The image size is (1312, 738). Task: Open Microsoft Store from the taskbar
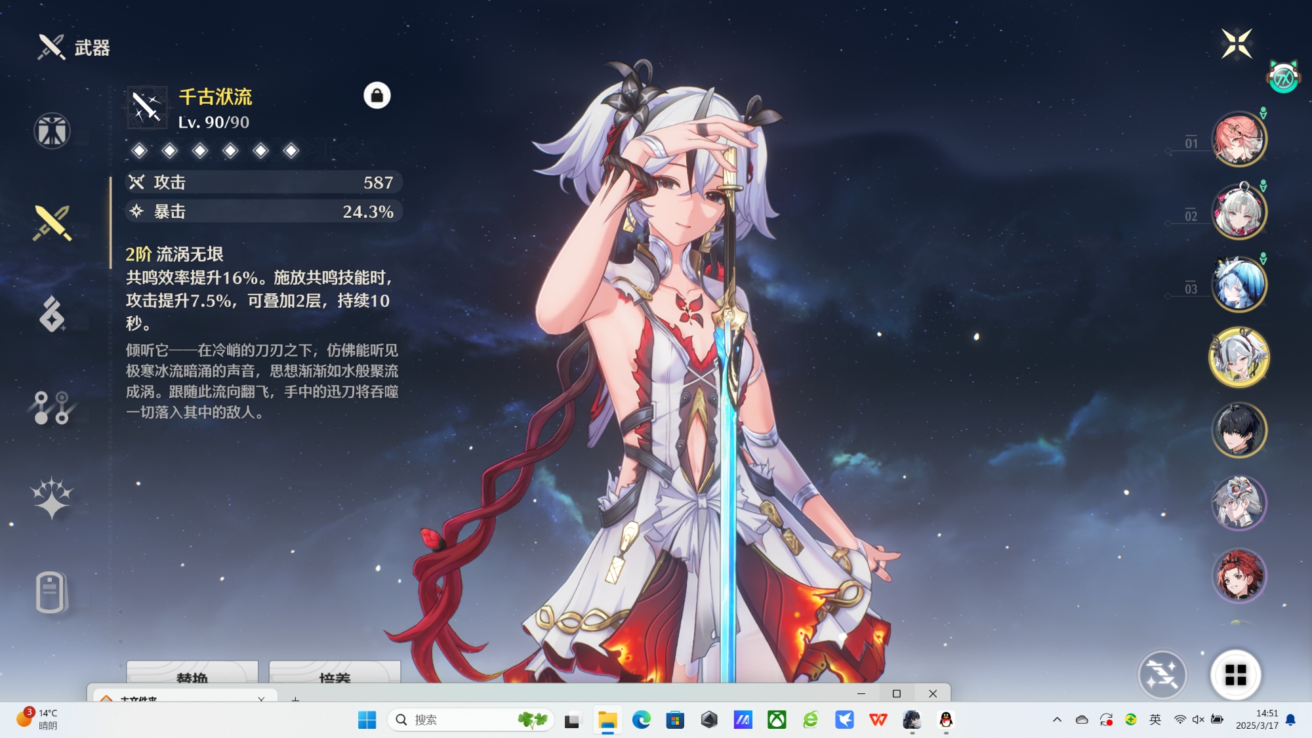click(x=675, y=720)
